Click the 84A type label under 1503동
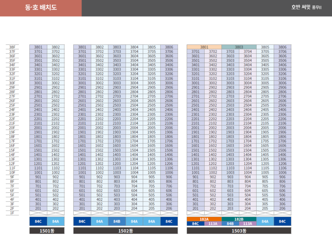Screen dimensions: 332x245 point(265,221)
